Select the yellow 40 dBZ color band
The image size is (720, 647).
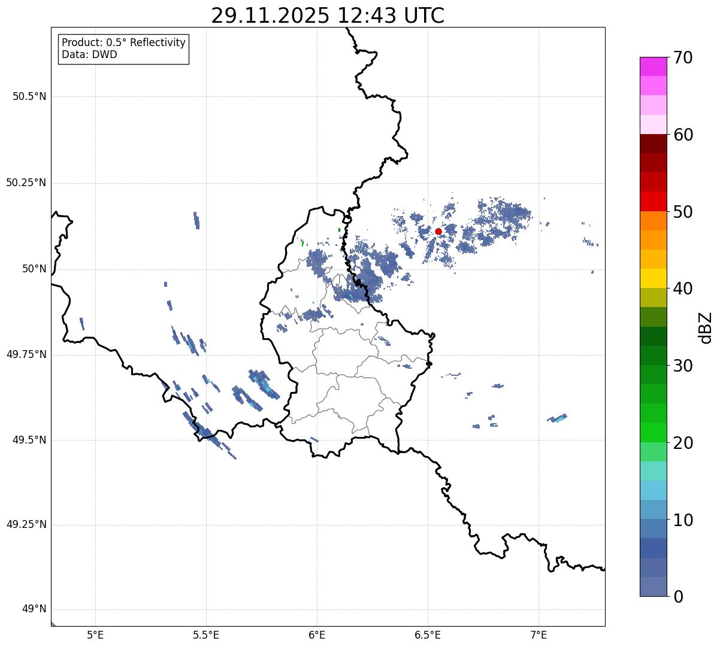point(654,278)
